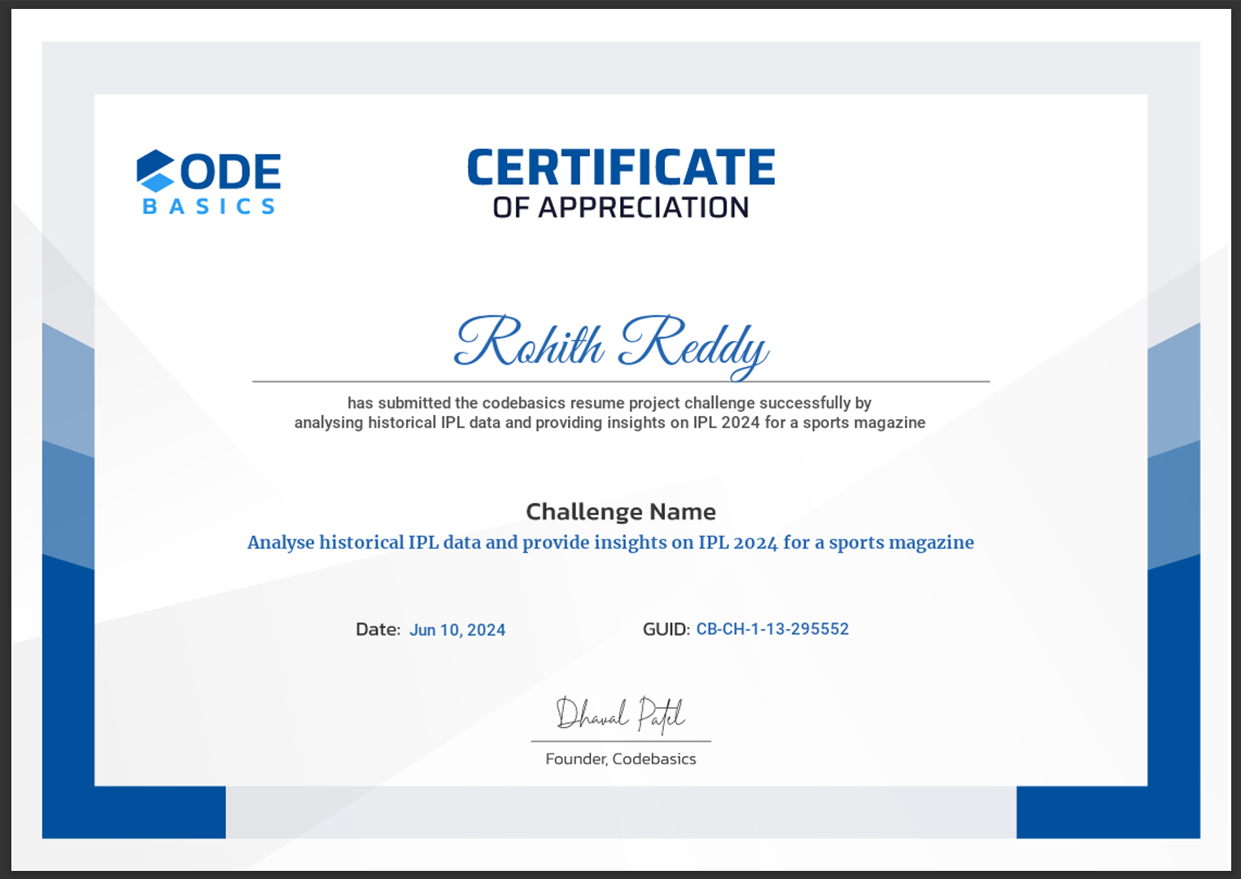Screen dimensions: 1241x879
Task: Click the Date label
Action: (378, 629)
